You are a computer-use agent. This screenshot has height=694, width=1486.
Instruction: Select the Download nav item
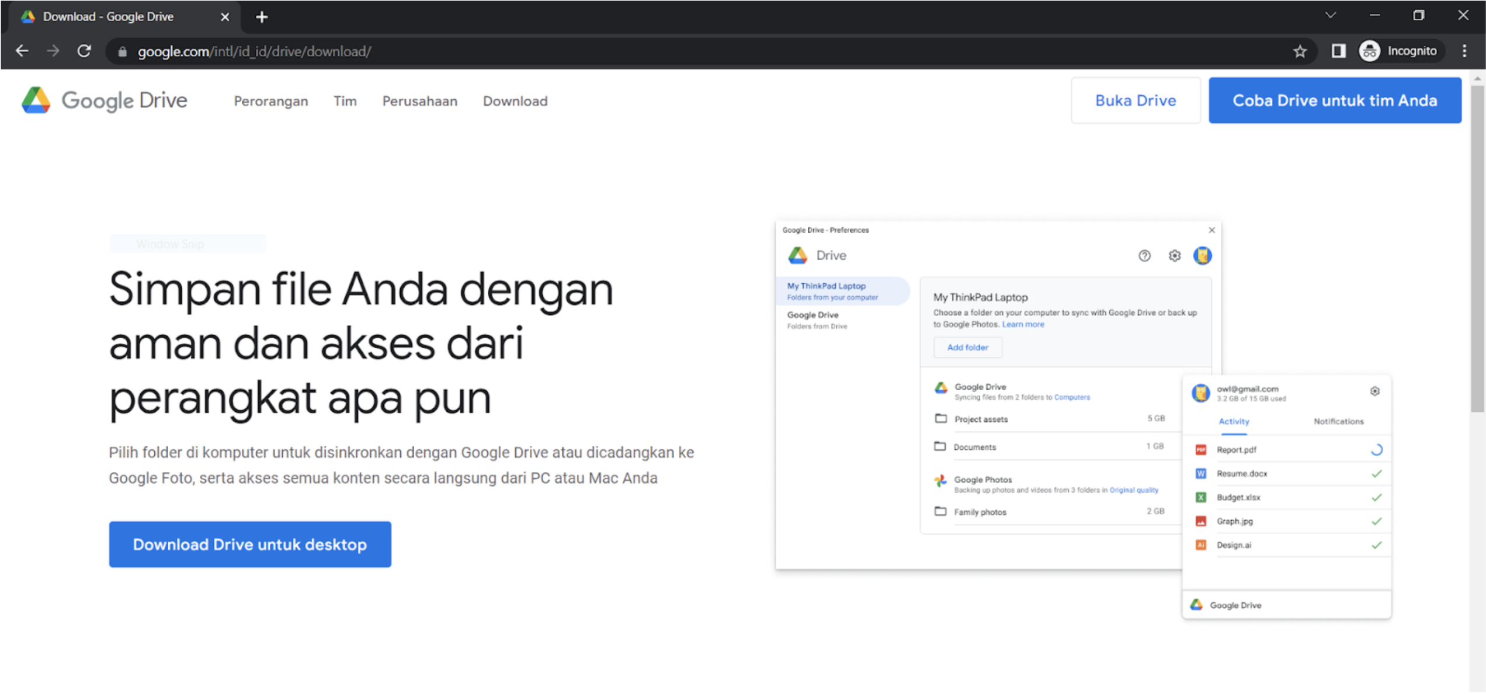point(515,101)
